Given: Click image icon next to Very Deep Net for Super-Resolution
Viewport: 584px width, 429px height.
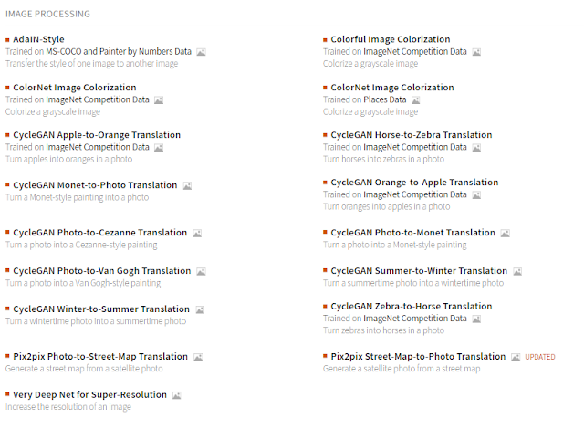Looking at the screenshot, I should coord(176,395).
